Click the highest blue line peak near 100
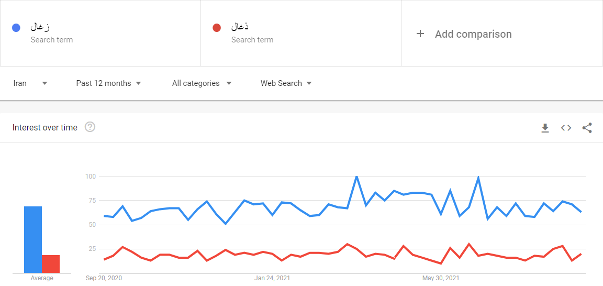Image resolution: width=603 pixels, height=286 pixels. [x=356, y=177]
